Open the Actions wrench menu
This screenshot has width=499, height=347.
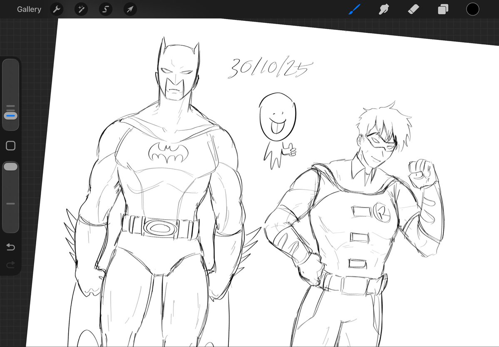point(57,9)
